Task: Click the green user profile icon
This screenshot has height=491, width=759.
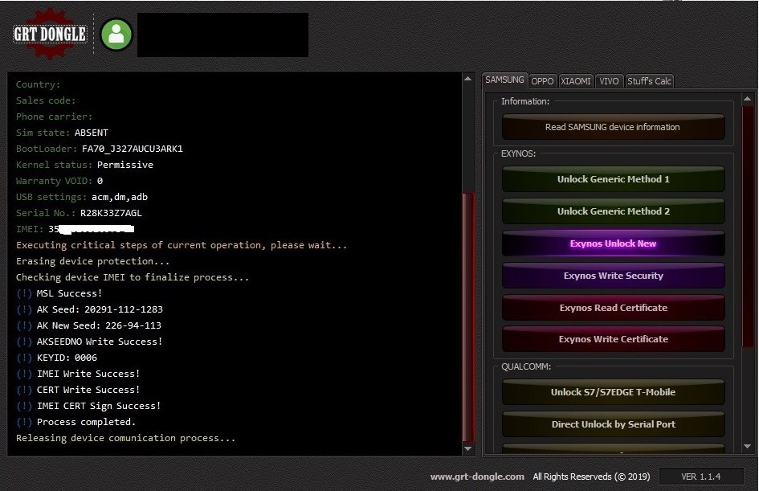Action: point(116,35)
